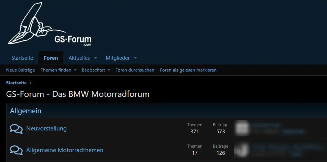Open the Mitglieder tab
The height and width of the screenshot is (162, 327).
pyautogui.click(x=118, y=58)
